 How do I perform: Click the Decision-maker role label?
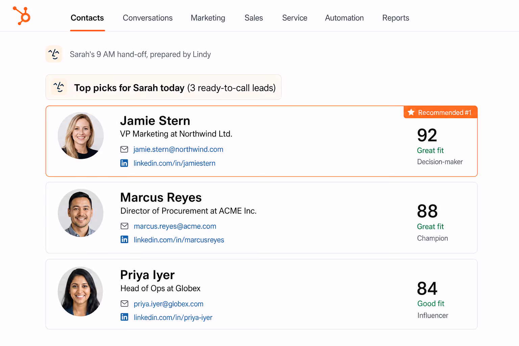point(440,162)
